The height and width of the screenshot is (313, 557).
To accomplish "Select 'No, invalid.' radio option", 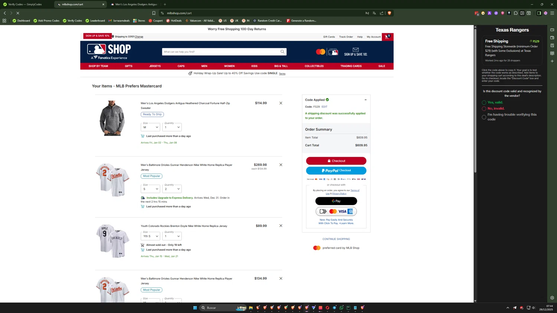I will (484, 109).
